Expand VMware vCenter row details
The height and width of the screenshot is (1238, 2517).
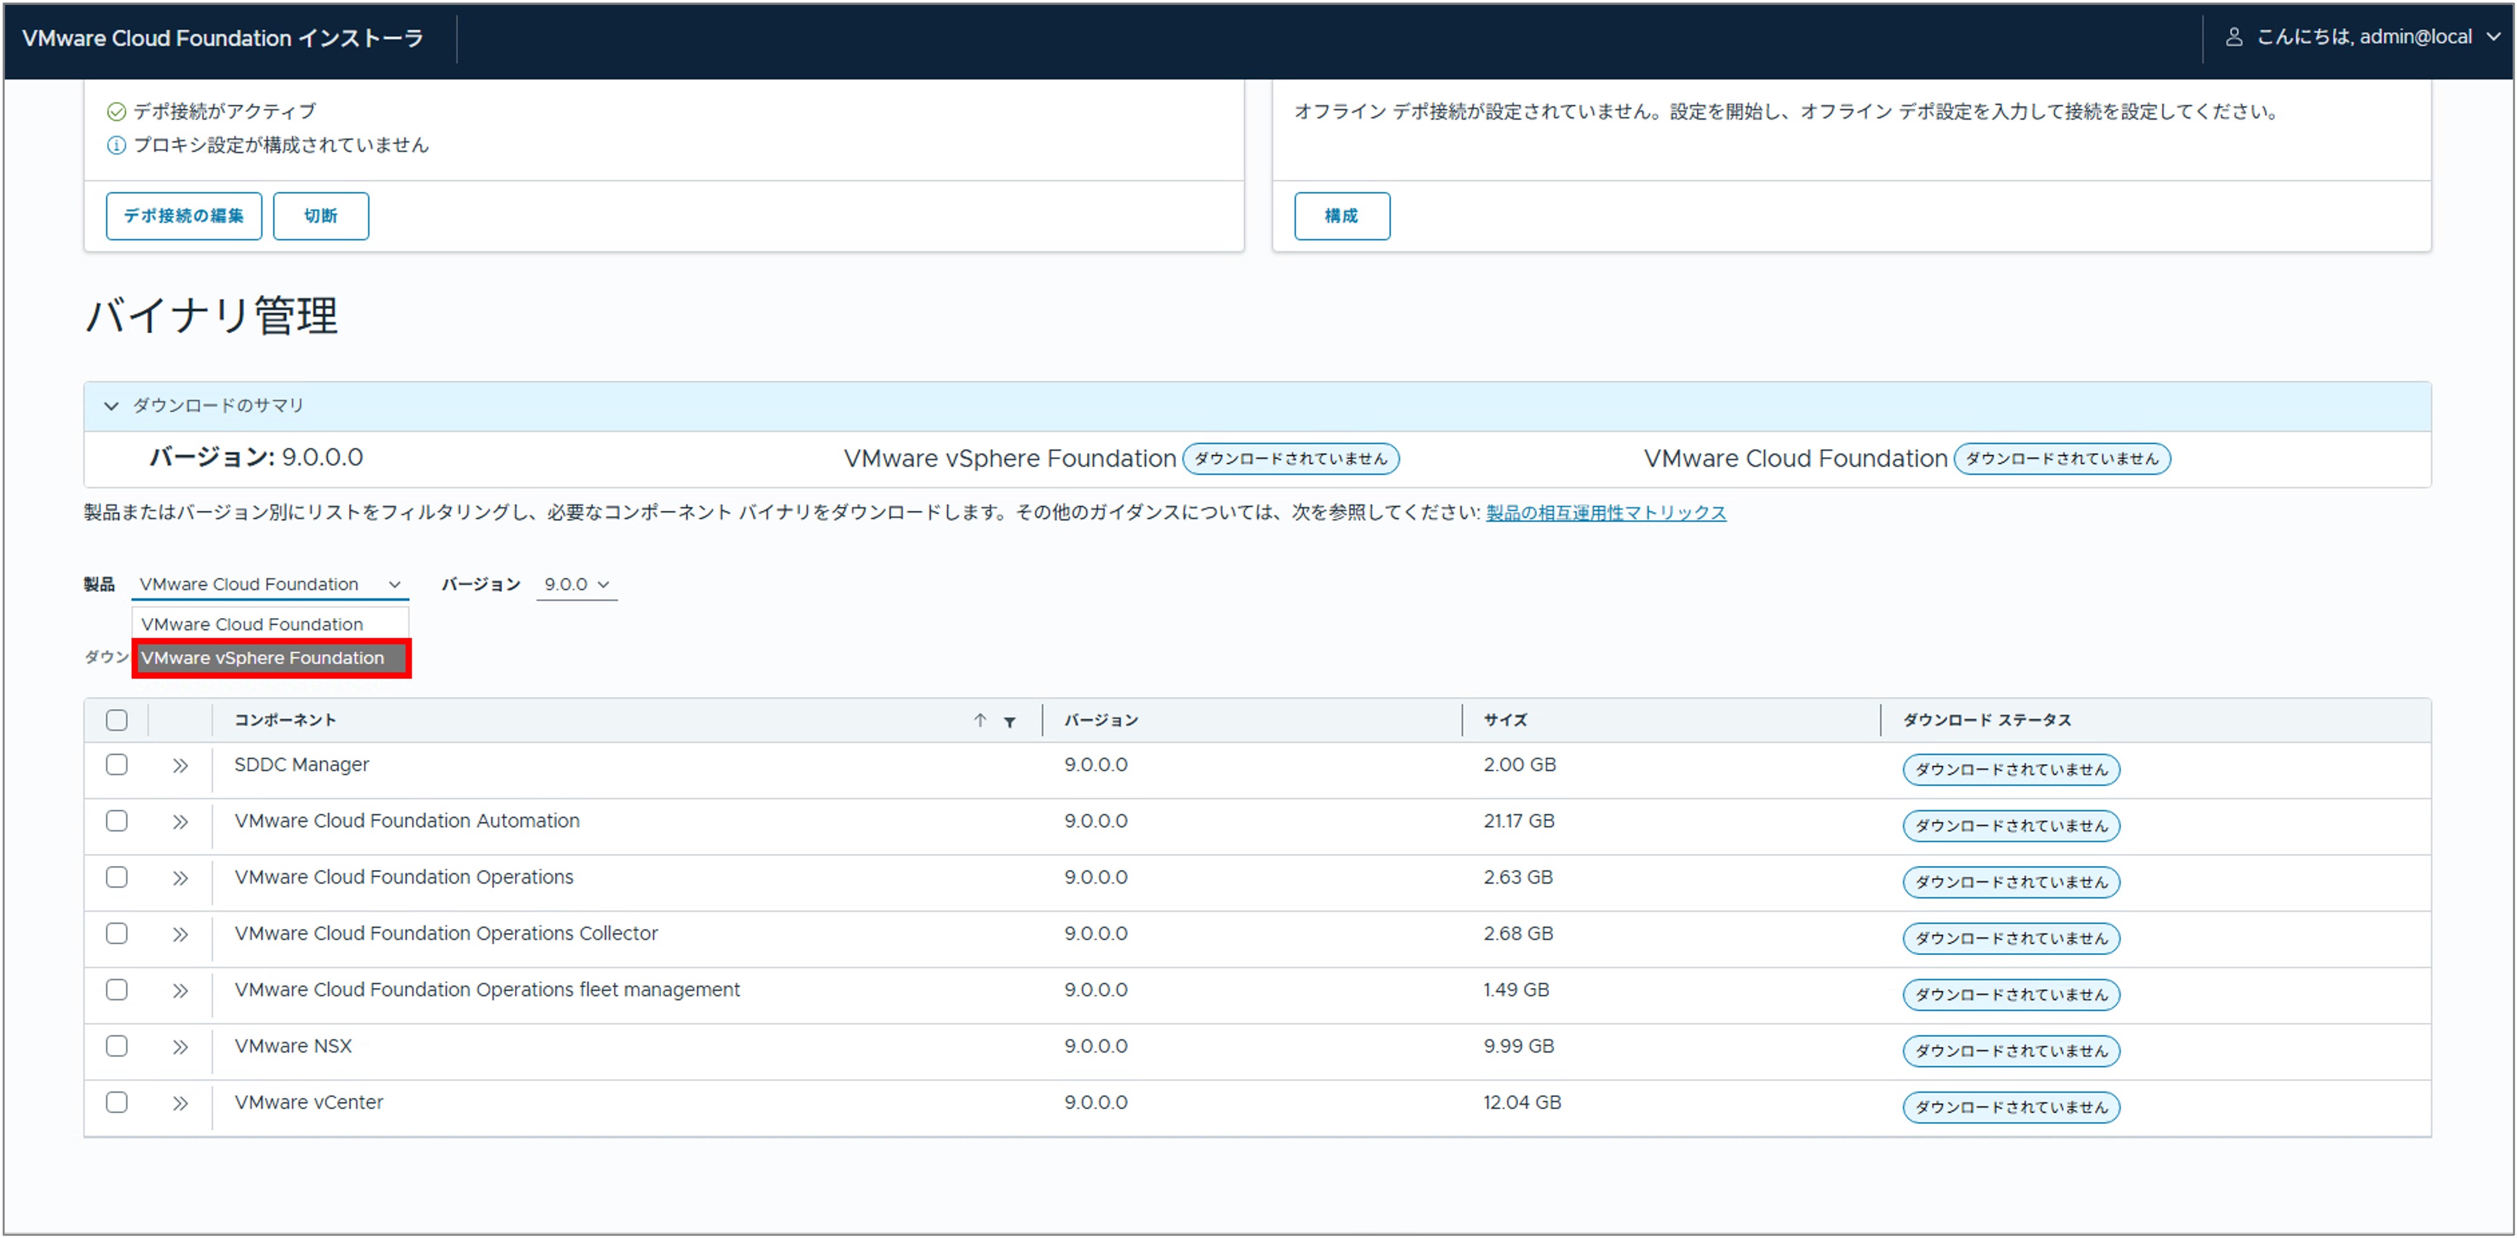(180, 1103)
